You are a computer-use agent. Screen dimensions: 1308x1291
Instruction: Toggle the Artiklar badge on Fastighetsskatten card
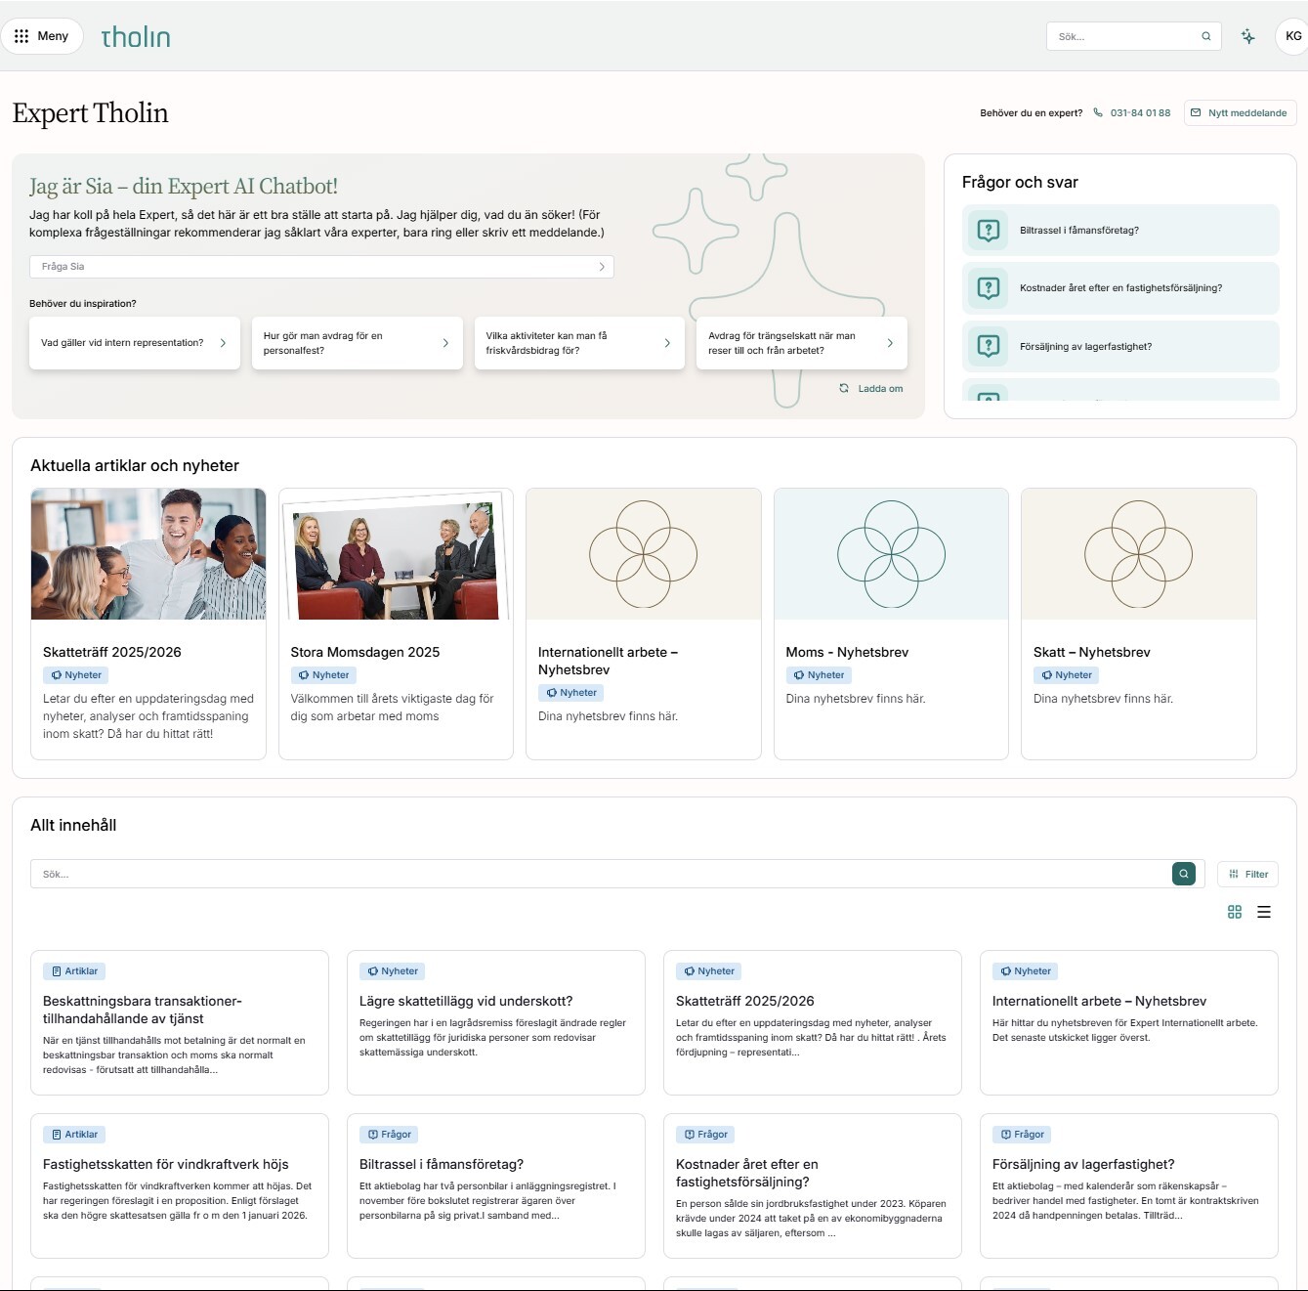[74, 1134]
